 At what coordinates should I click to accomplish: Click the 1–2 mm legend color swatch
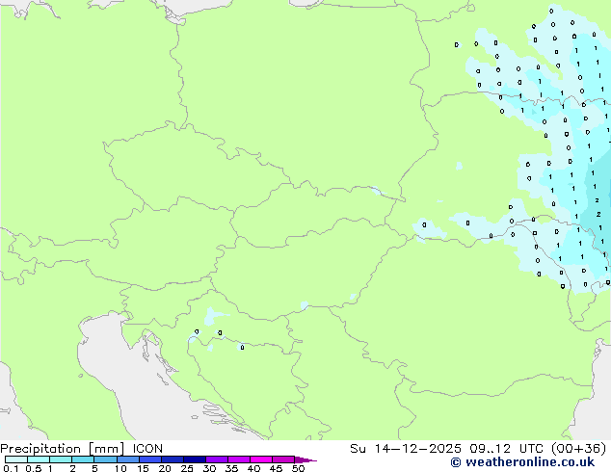[61, 459]
